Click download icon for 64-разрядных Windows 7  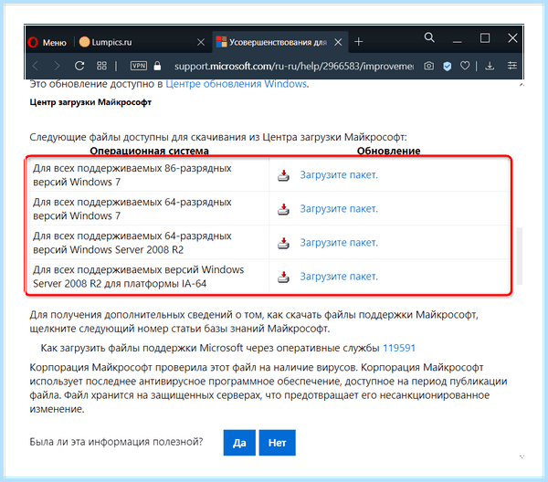(283, 209)
